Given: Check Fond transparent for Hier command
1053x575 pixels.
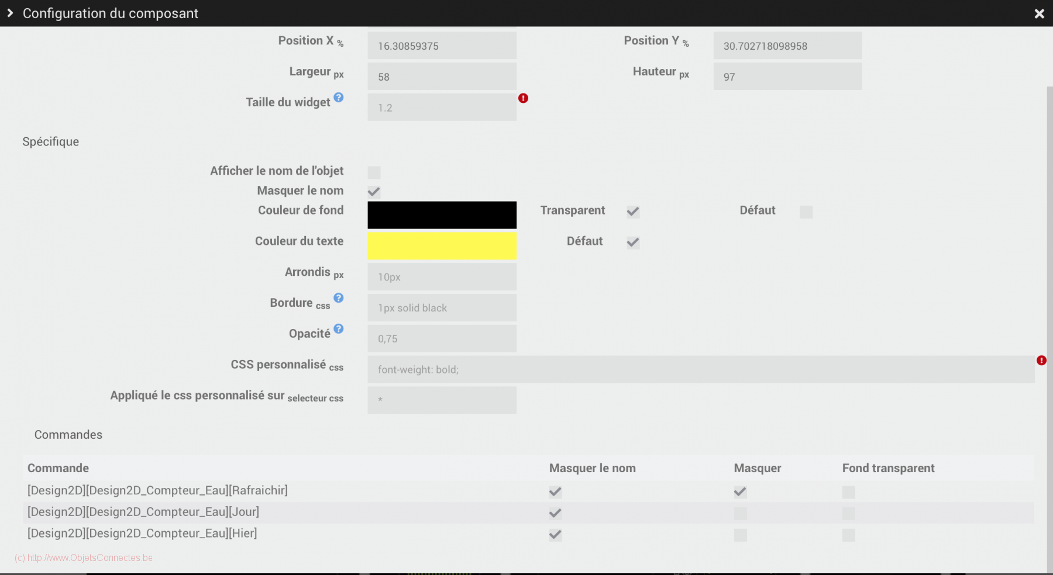Looking at the screenshot, I should pos(848,535).
